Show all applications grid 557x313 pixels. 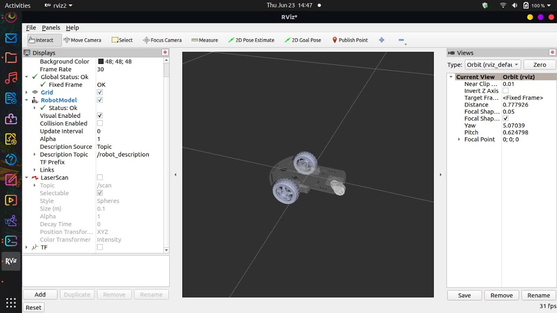(x=11, y=303)
